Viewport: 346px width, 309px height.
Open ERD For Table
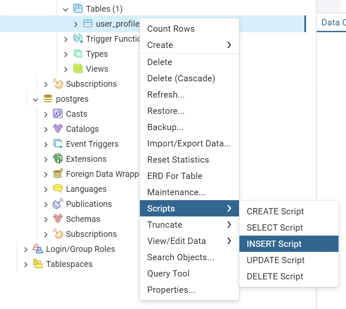coord(189,176)
